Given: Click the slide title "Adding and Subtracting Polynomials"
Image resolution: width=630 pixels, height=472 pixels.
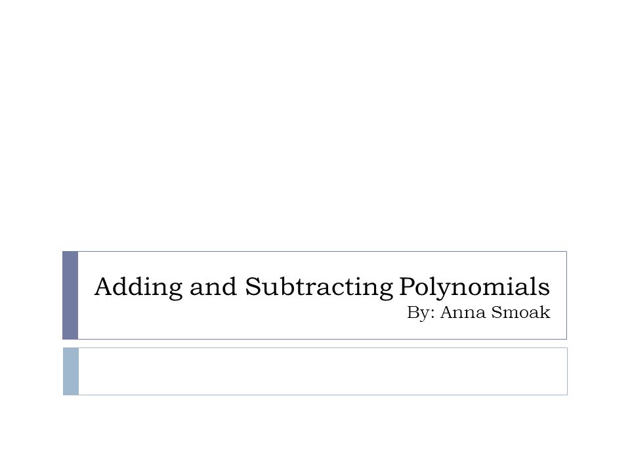Looking at the screenshot, I should [322, 287].
